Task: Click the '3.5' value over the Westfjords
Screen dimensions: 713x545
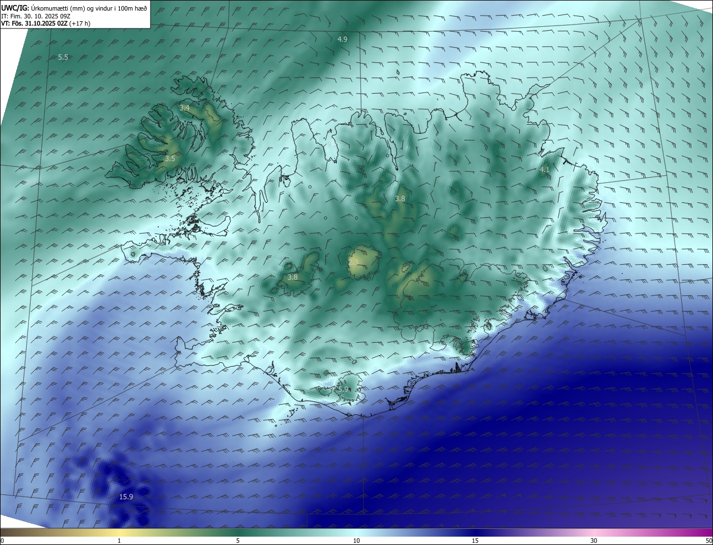Action: 170,159
